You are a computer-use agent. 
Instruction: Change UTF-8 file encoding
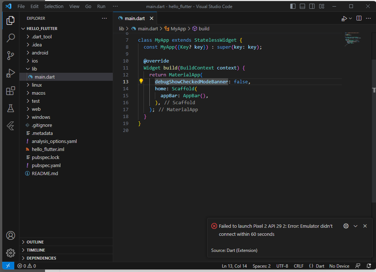pyautogui.click(x=282, y=266)
